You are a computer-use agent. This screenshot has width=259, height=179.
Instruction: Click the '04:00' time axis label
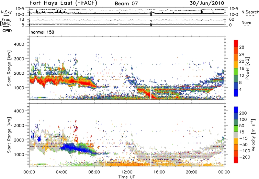pyautogui.click(x=62, y=172)
